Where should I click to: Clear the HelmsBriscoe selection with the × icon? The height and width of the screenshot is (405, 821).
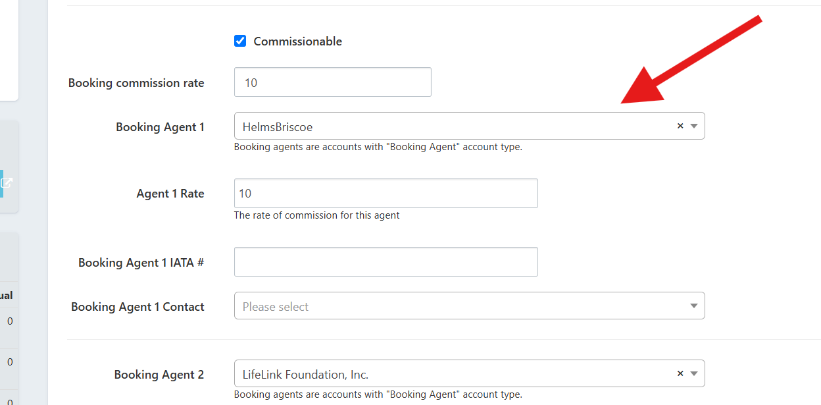(x=680, y=126)
